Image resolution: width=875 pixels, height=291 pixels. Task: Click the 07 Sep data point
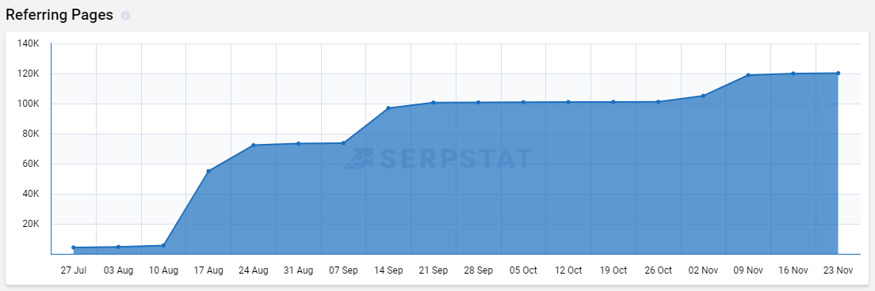coord(343,143)
